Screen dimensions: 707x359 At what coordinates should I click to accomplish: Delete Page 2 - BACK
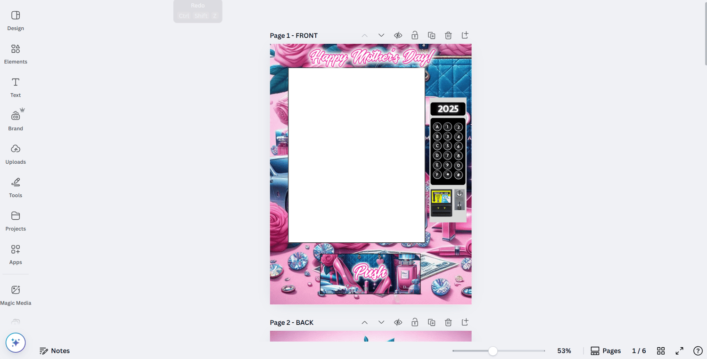coord(448,322)
